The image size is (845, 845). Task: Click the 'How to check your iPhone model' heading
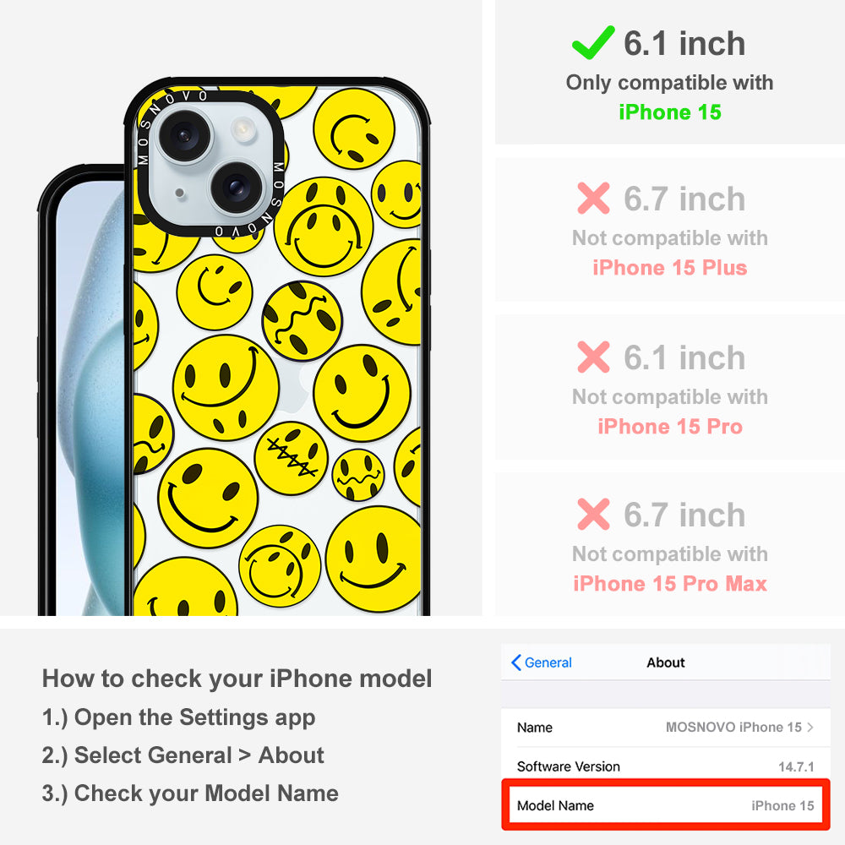pyautogui.click(x=237, y=678)
